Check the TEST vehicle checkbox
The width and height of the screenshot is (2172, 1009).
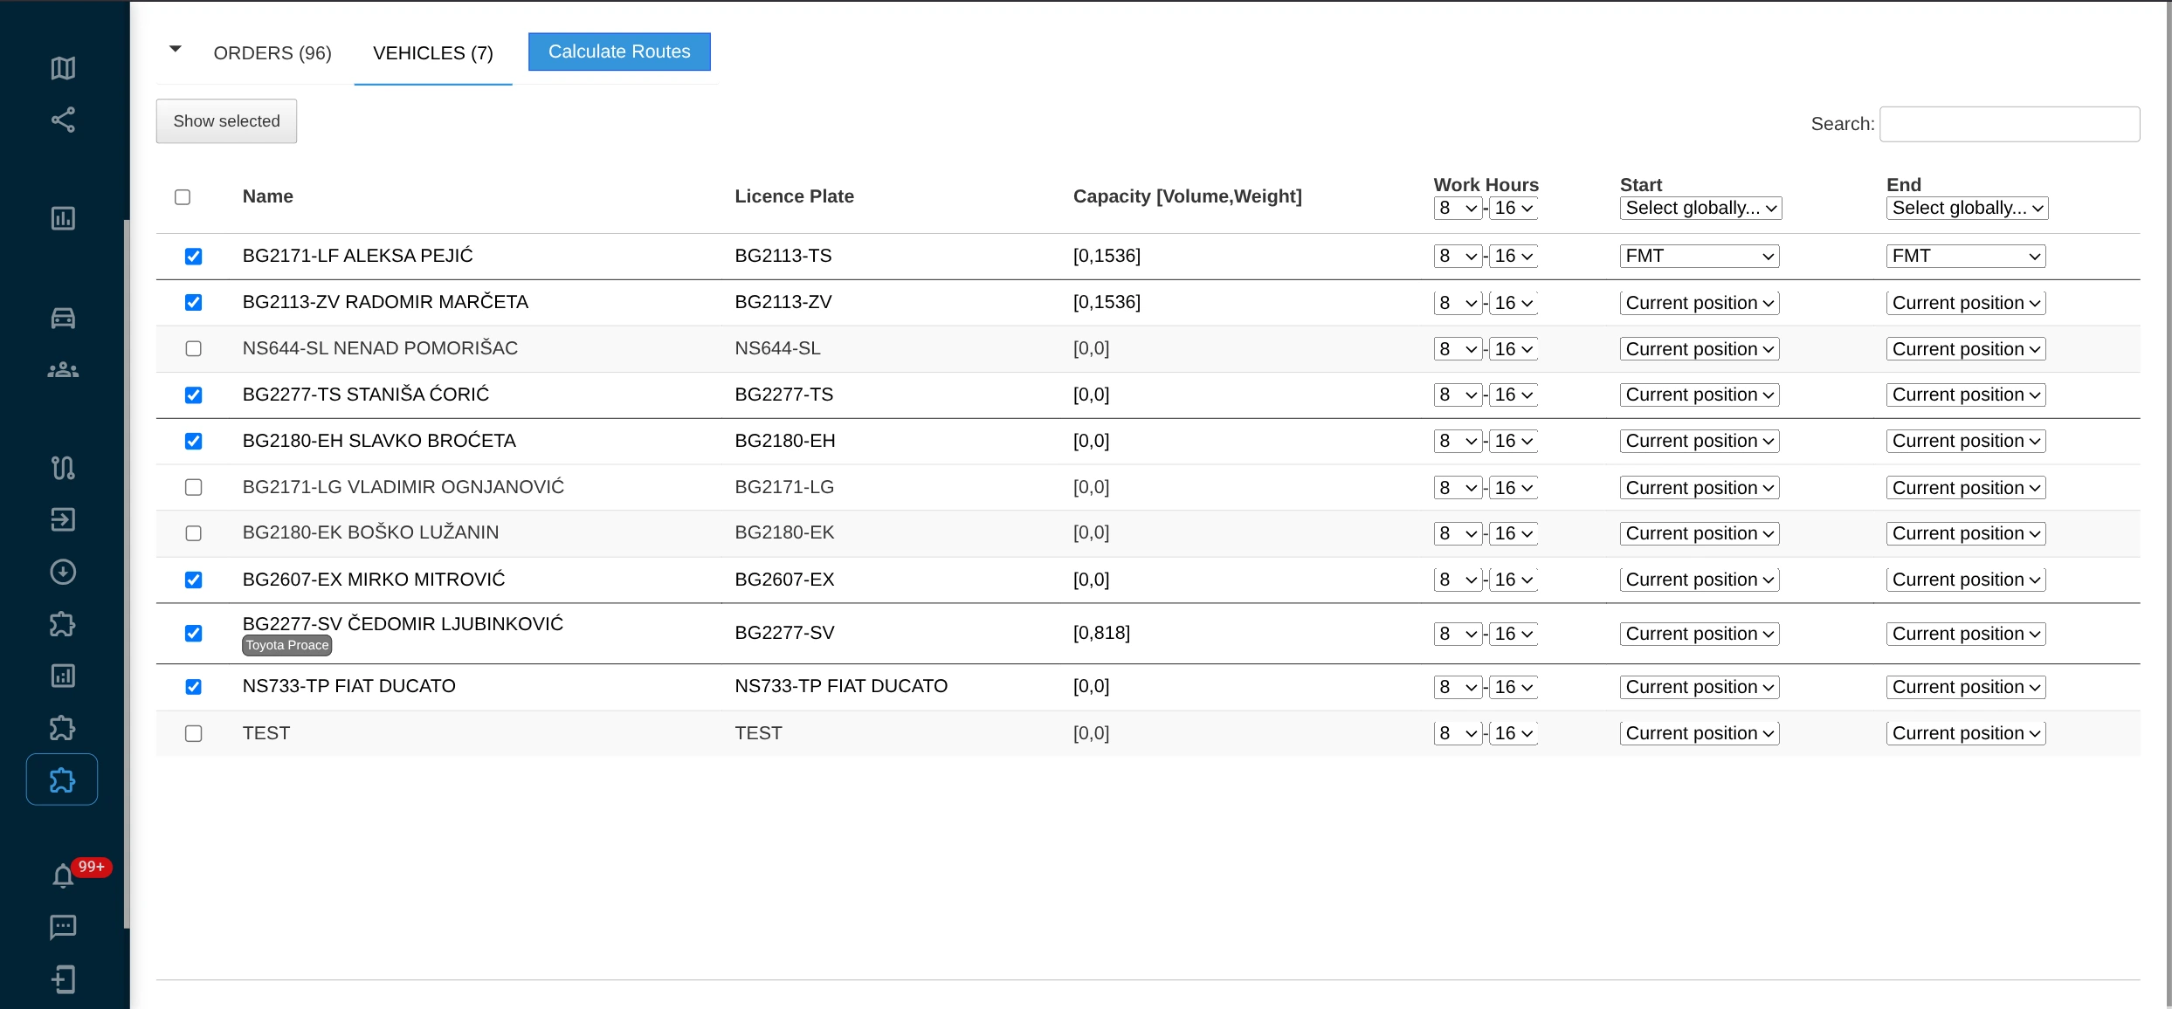[194, 734]
